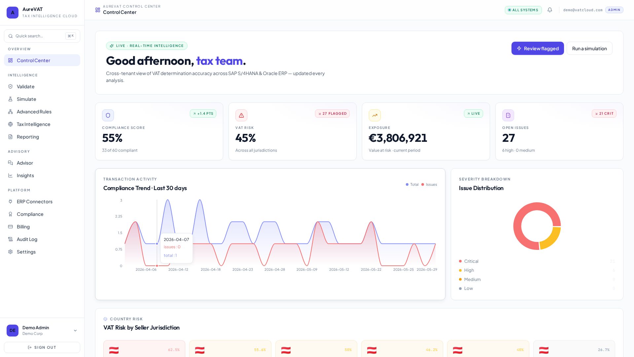Click the ERP Connectors plug icon
The image size is (634, 357).
coord(11,202)
